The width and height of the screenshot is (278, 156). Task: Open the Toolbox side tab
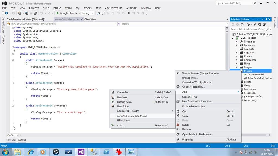3,40
